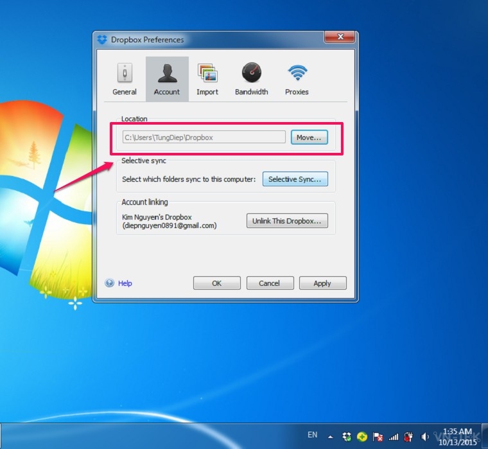Viewport: 488px width, 449px height.
Task: Click Unlink This Dropbox... button
Action: [x=287, y=221]
